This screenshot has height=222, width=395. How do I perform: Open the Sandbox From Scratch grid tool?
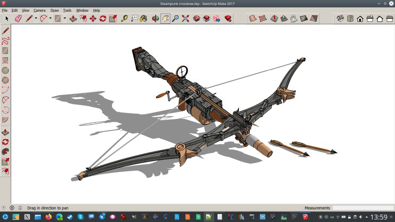point(262,19)
